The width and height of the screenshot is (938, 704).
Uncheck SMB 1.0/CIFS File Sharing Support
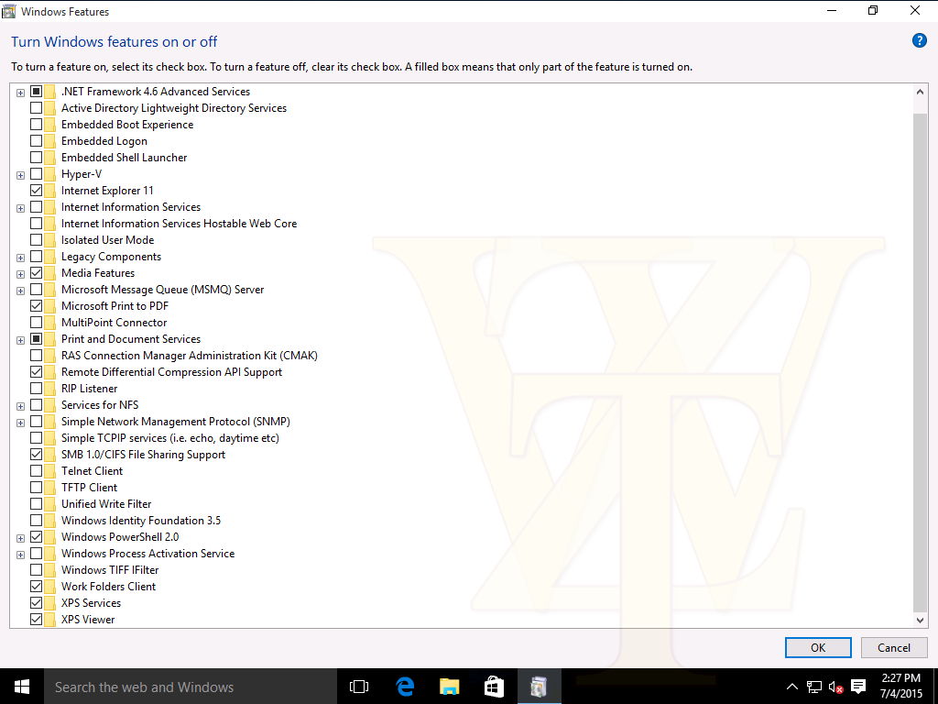pos(36,455)
